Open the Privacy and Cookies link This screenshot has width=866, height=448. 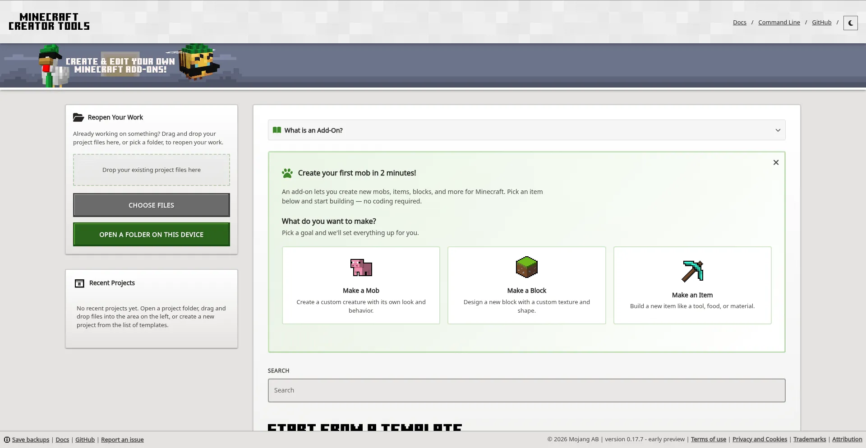pyautogui.click(x=760, y=439)
